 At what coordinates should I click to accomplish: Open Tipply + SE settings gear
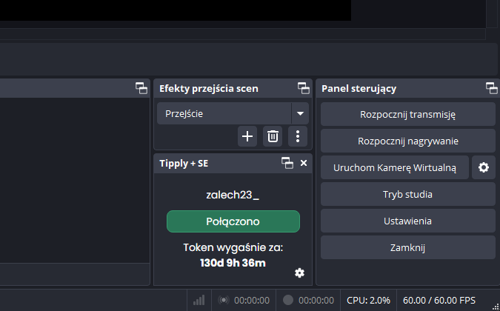[x=299, y=272]
